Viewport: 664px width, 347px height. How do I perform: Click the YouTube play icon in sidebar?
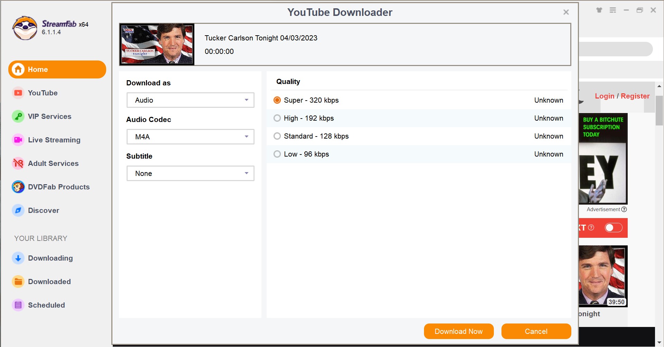click(18, 93)
